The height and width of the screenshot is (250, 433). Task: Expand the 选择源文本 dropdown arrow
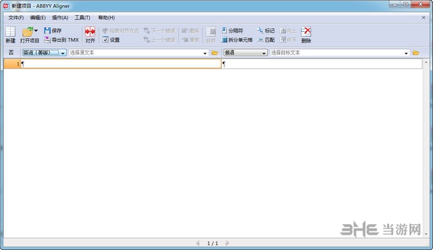[205, 53]
